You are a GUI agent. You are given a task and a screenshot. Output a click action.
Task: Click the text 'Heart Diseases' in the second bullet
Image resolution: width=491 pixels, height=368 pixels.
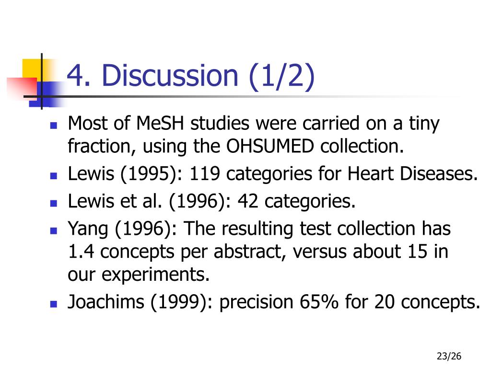(412, 173)
